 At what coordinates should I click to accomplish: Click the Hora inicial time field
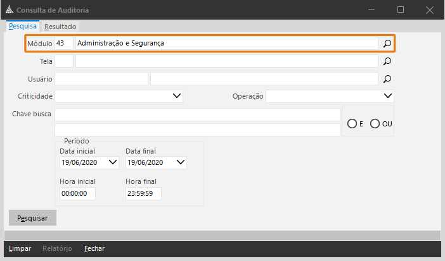click(77, 193)
